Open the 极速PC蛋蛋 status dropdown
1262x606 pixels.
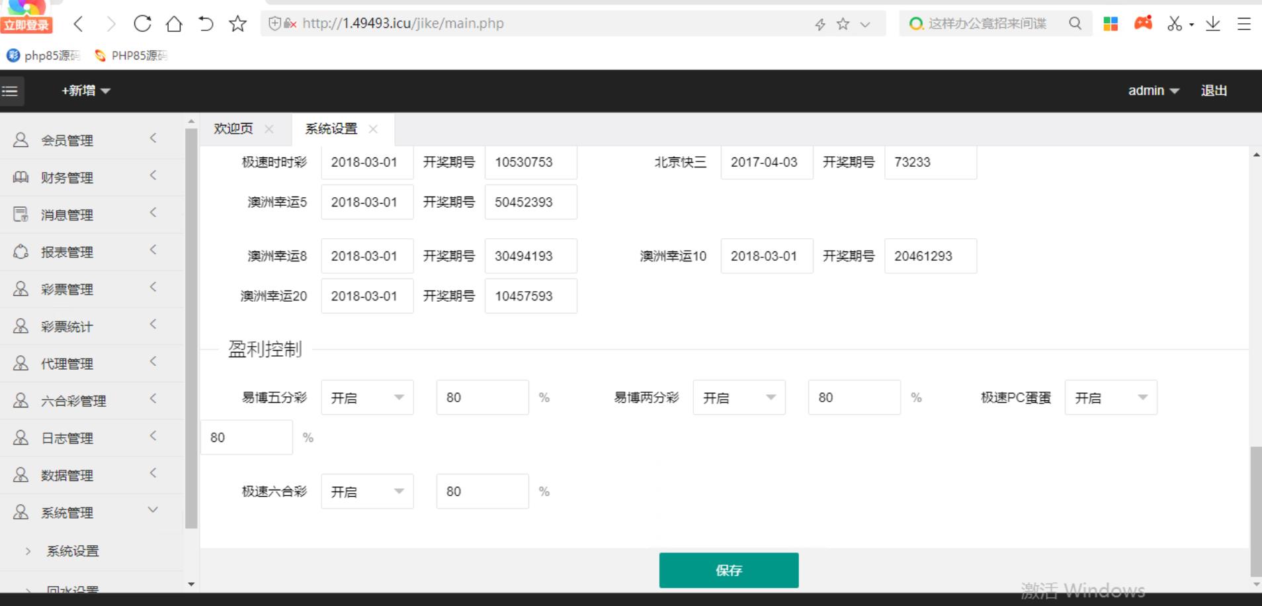click(x=1111, y=398)
